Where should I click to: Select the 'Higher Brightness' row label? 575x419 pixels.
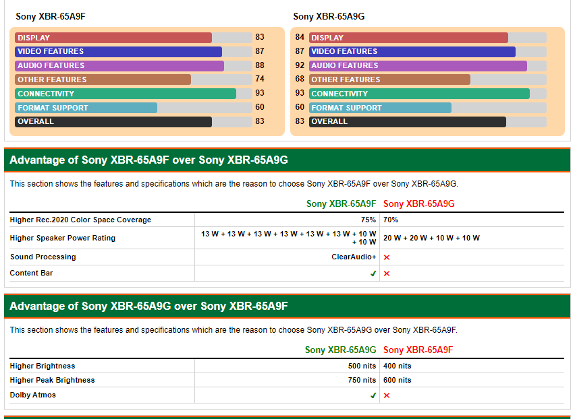pos(43,366)
